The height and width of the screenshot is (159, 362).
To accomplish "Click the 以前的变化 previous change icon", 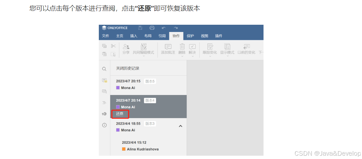I will [246, 47].
